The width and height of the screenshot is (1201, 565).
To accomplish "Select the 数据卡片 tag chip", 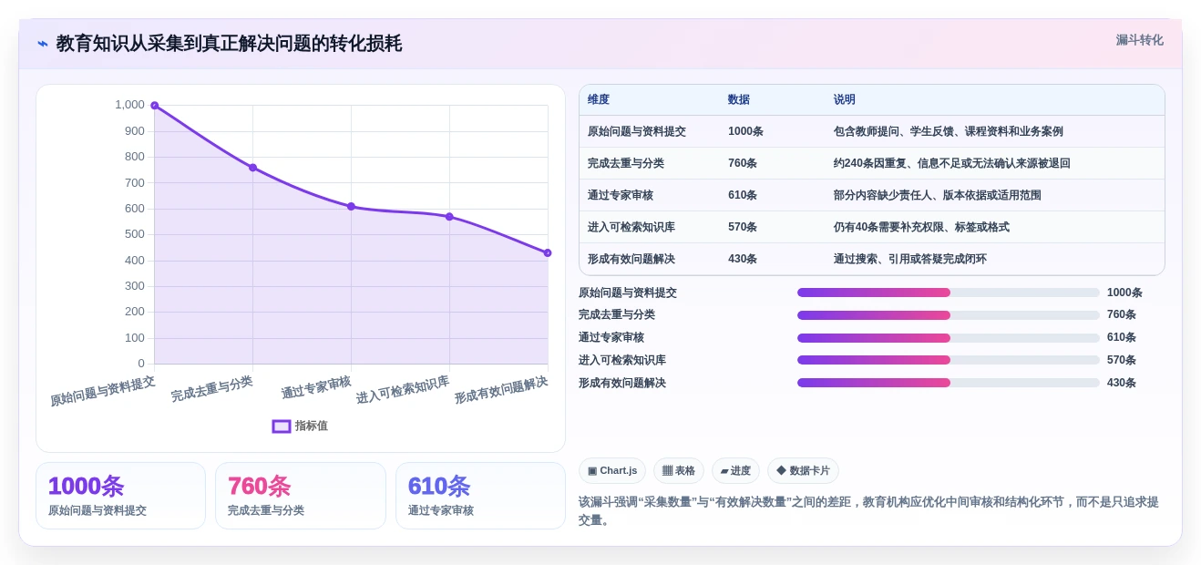I will (x=803, y=470).
